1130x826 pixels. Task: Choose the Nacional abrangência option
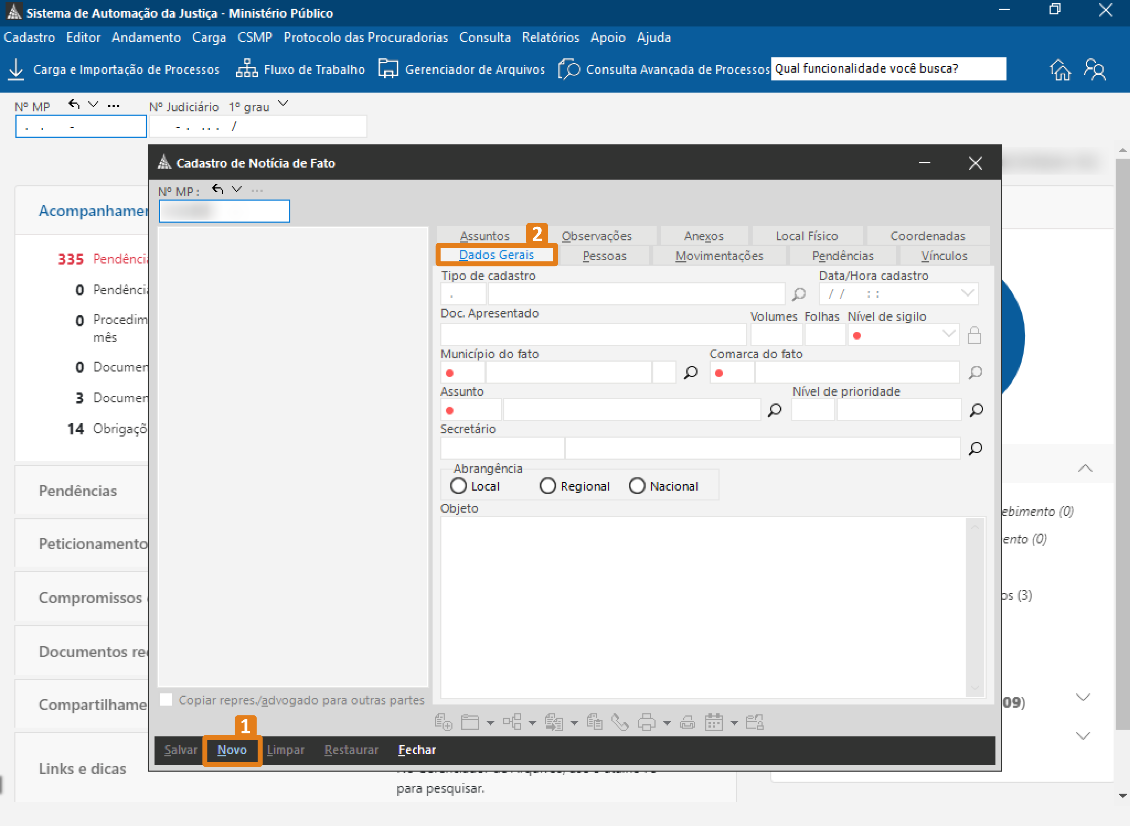(637, 485)
